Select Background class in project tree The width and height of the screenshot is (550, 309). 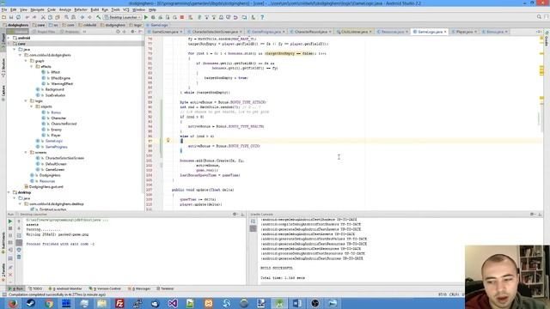click(x=54, y=89)
